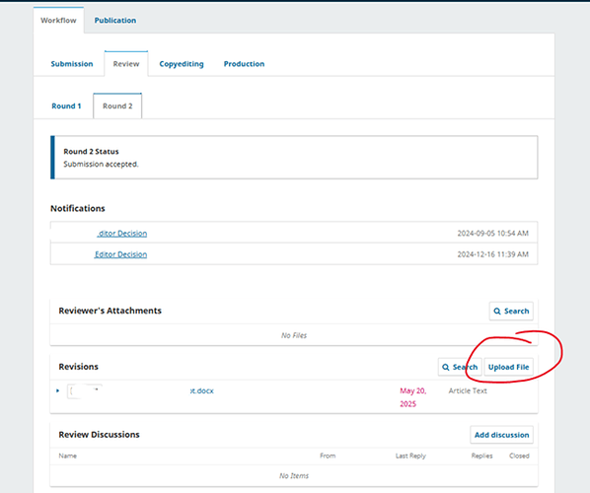Select the Workflow tab
Image resolution: width=590 pixels, height=493 pixels.
[x=58, y=21]
